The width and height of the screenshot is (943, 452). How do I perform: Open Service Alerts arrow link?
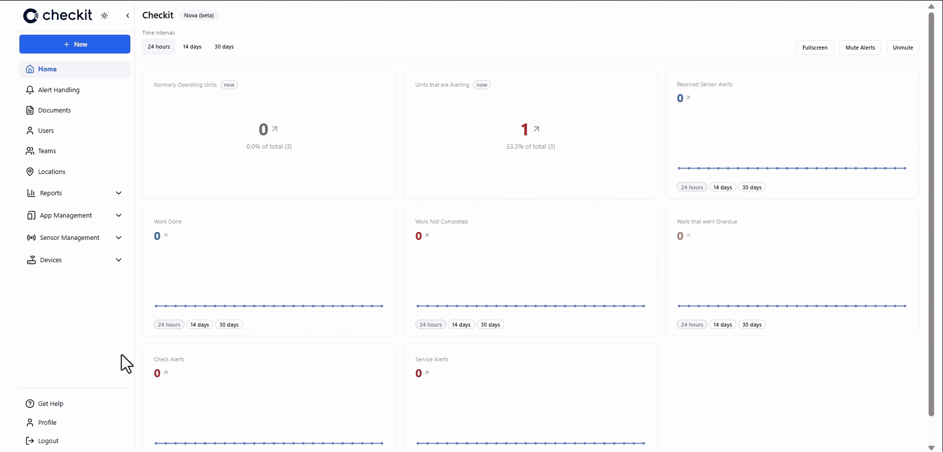[x=427, y=373]
